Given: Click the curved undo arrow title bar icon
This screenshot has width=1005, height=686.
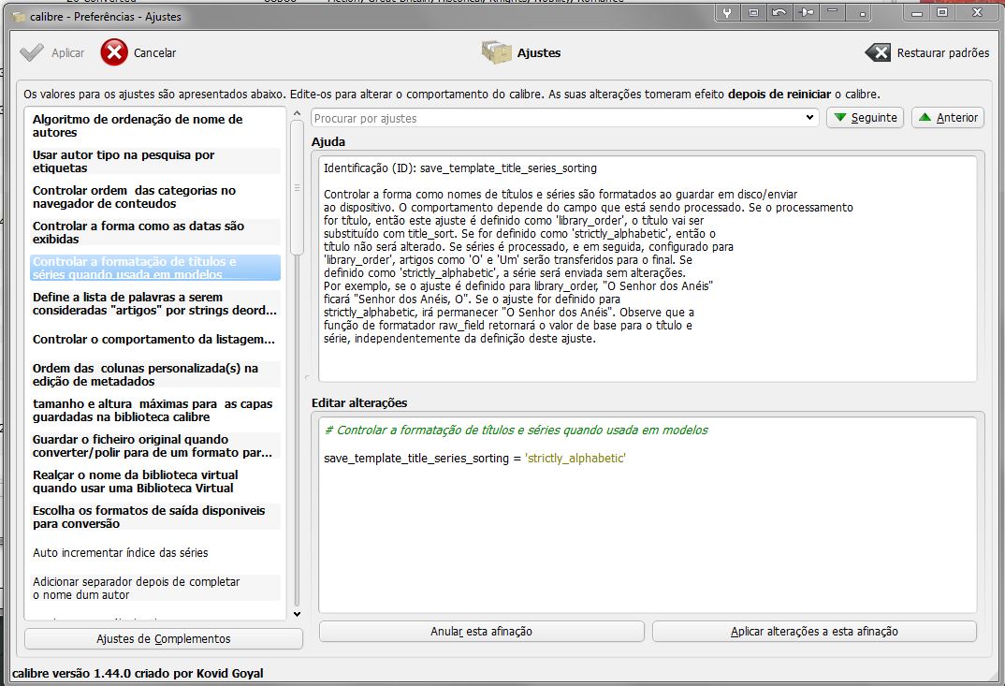Looking at the screenshot, I should point(779,13).
